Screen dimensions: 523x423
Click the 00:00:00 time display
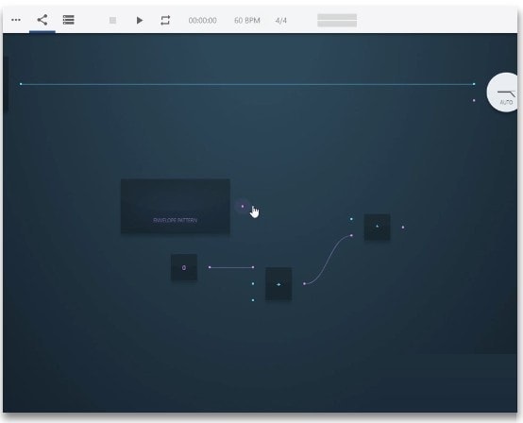(202, 21)
